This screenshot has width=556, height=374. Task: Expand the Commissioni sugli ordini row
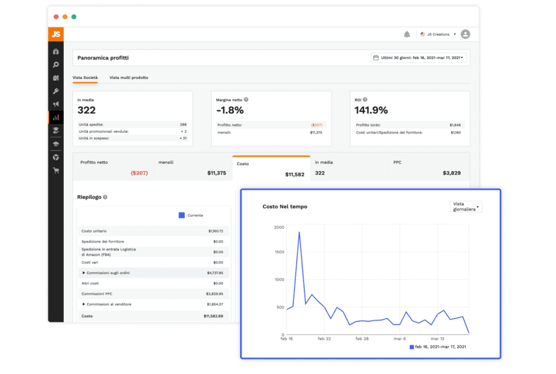click(84, 273)
